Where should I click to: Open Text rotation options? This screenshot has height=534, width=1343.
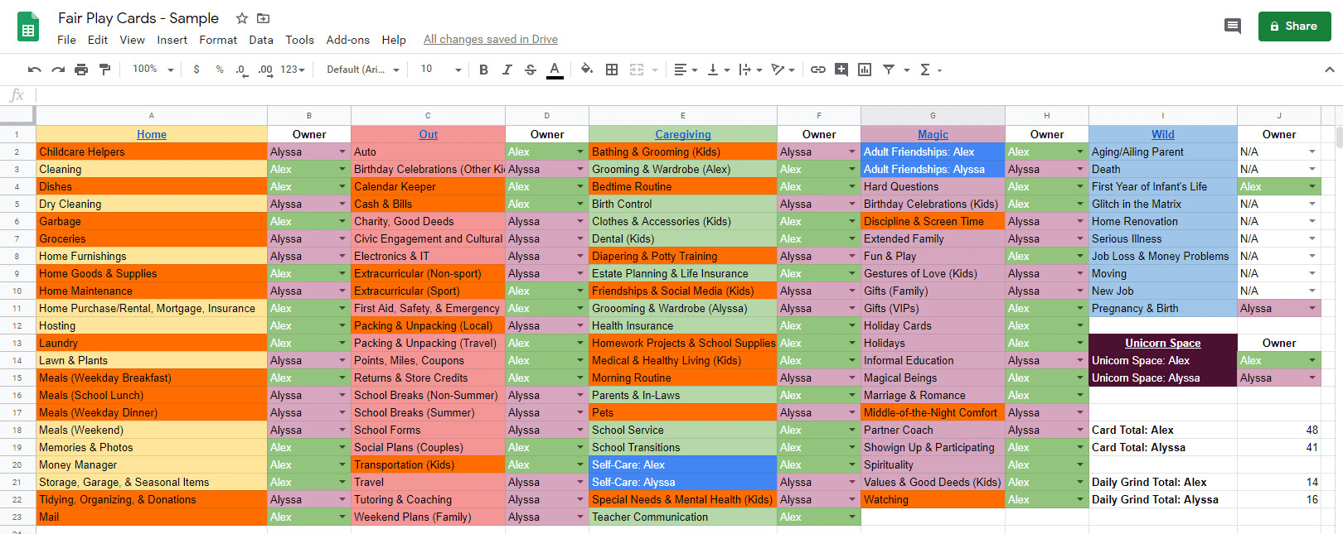(x=783, y=70)
